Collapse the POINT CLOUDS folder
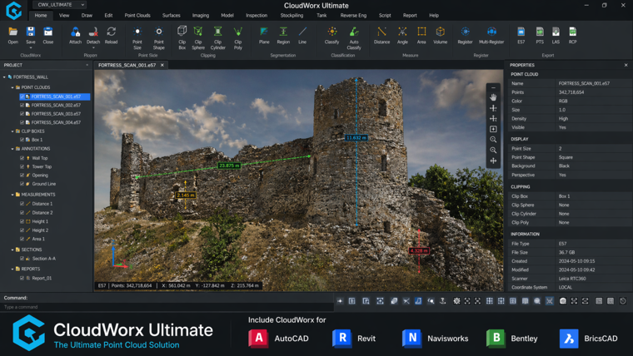This screenshot has width=633, height=356. (12, 87)
